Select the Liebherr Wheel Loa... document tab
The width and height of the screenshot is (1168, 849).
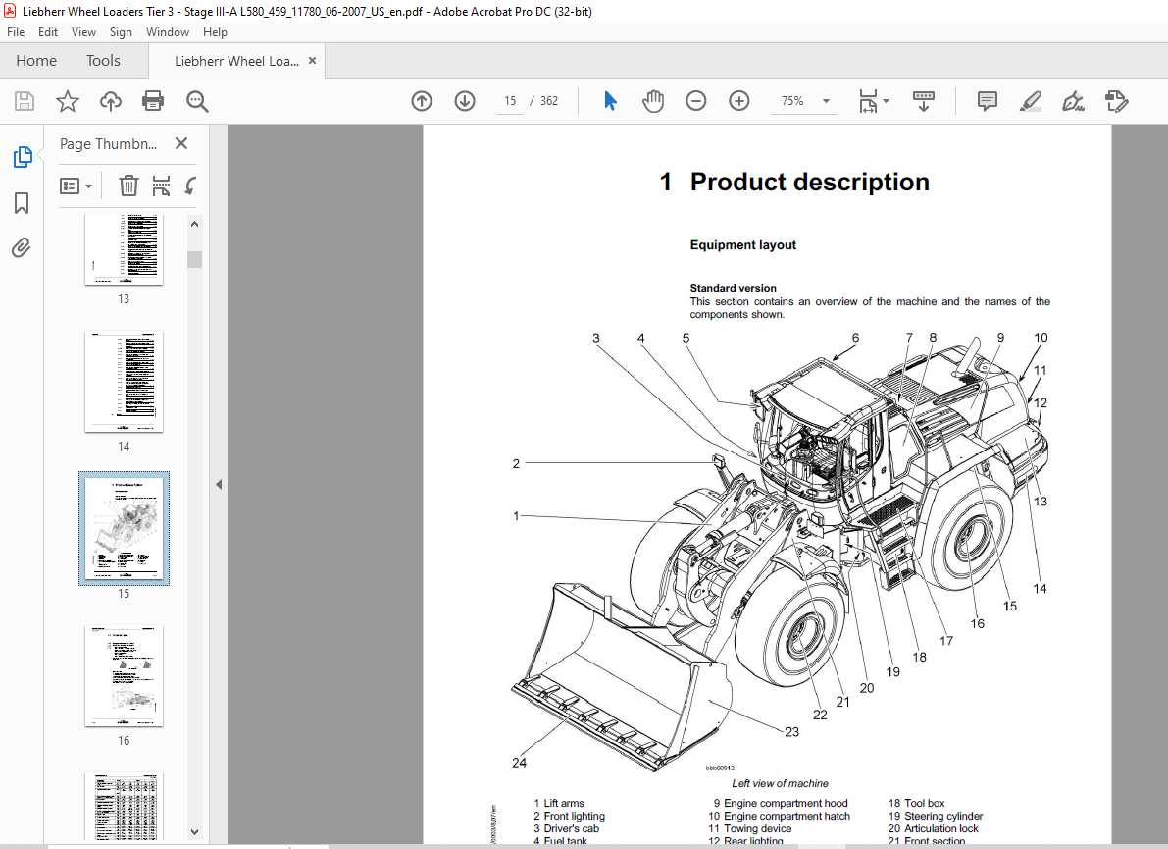(x=236, y=61)
